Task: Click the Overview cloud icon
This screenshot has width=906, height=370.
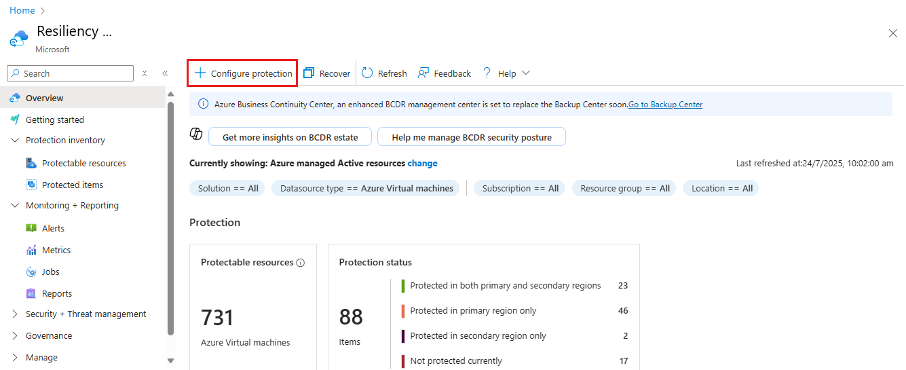Action: click(x=16, y=98)
